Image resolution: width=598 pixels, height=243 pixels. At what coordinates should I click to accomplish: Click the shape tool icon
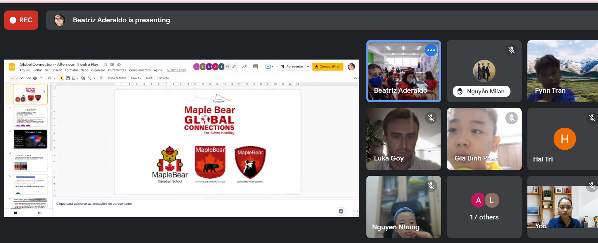point(83,78)
